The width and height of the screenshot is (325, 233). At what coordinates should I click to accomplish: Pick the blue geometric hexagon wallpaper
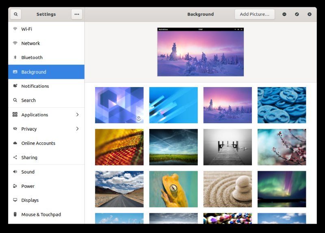tap(119, 105)
